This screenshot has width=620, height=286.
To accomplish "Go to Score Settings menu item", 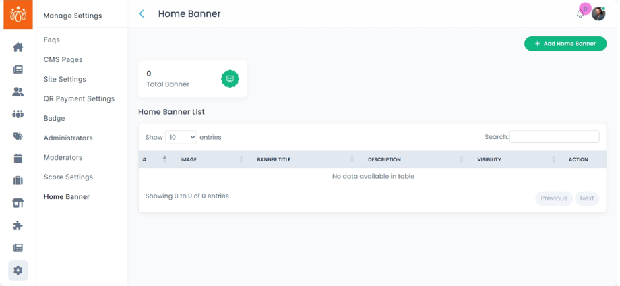I will 68,177.
